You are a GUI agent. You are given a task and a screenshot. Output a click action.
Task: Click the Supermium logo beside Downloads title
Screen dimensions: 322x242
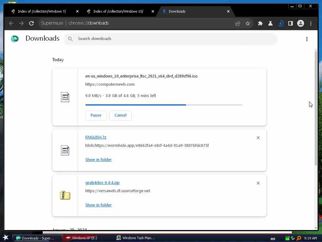point(15,39)
